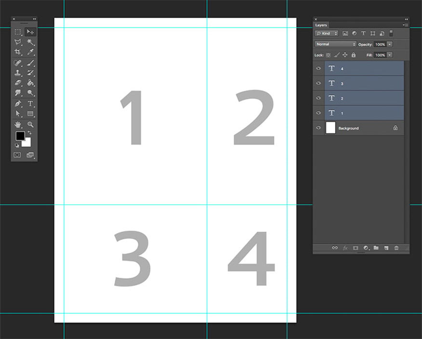Hide text layer 3 with eye icon
Screen dimensions: 422x339
[318, 83]
